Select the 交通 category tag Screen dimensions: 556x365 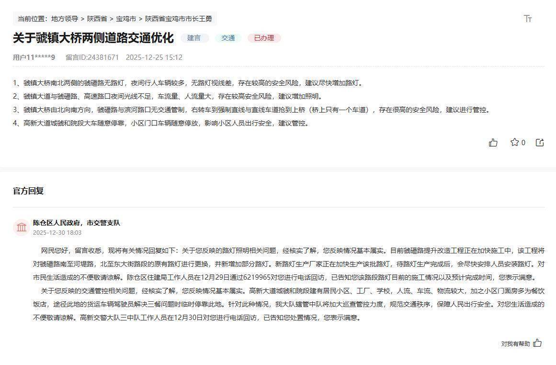228,38
